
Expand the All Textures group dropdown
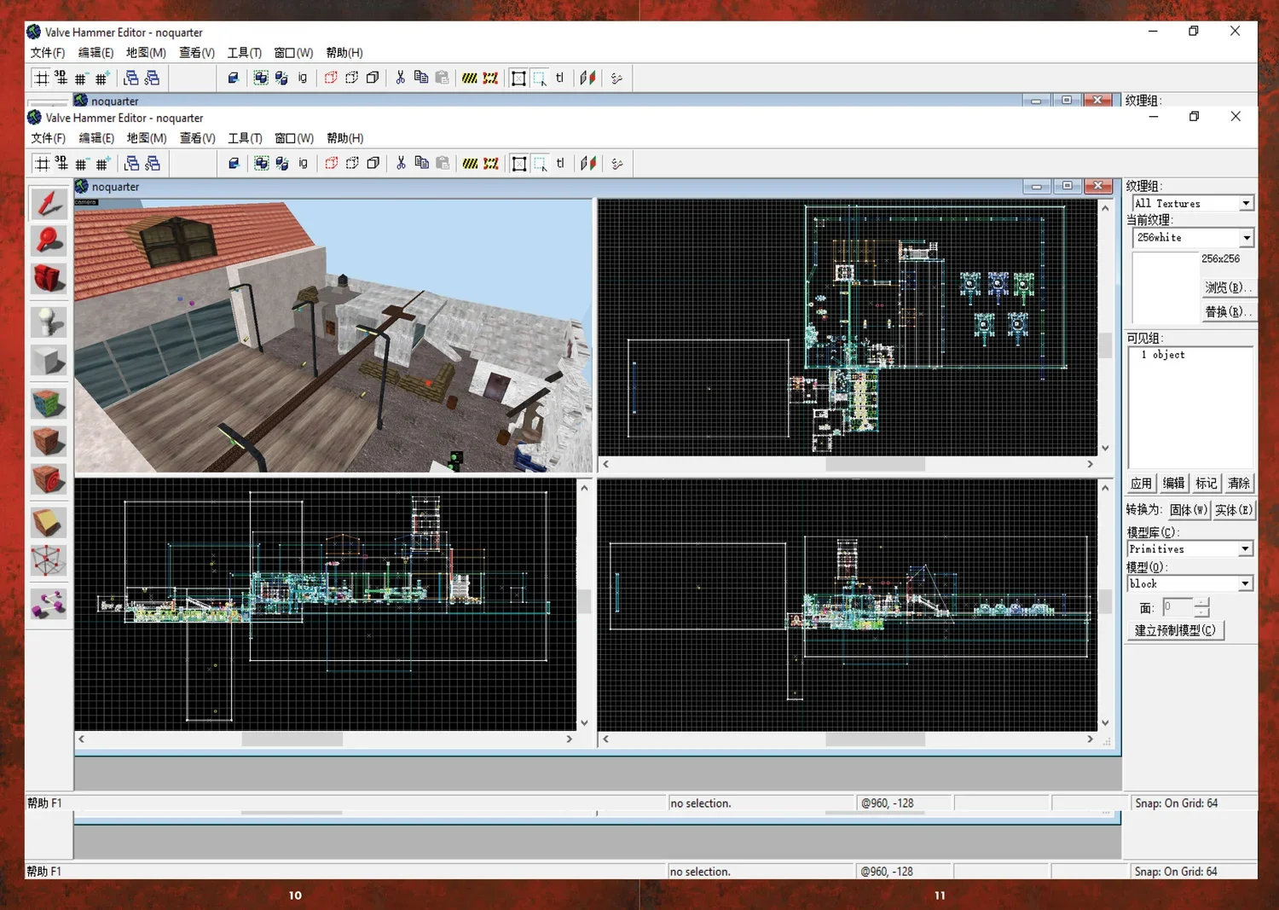pyautogui.click(x=1246, y=204)
